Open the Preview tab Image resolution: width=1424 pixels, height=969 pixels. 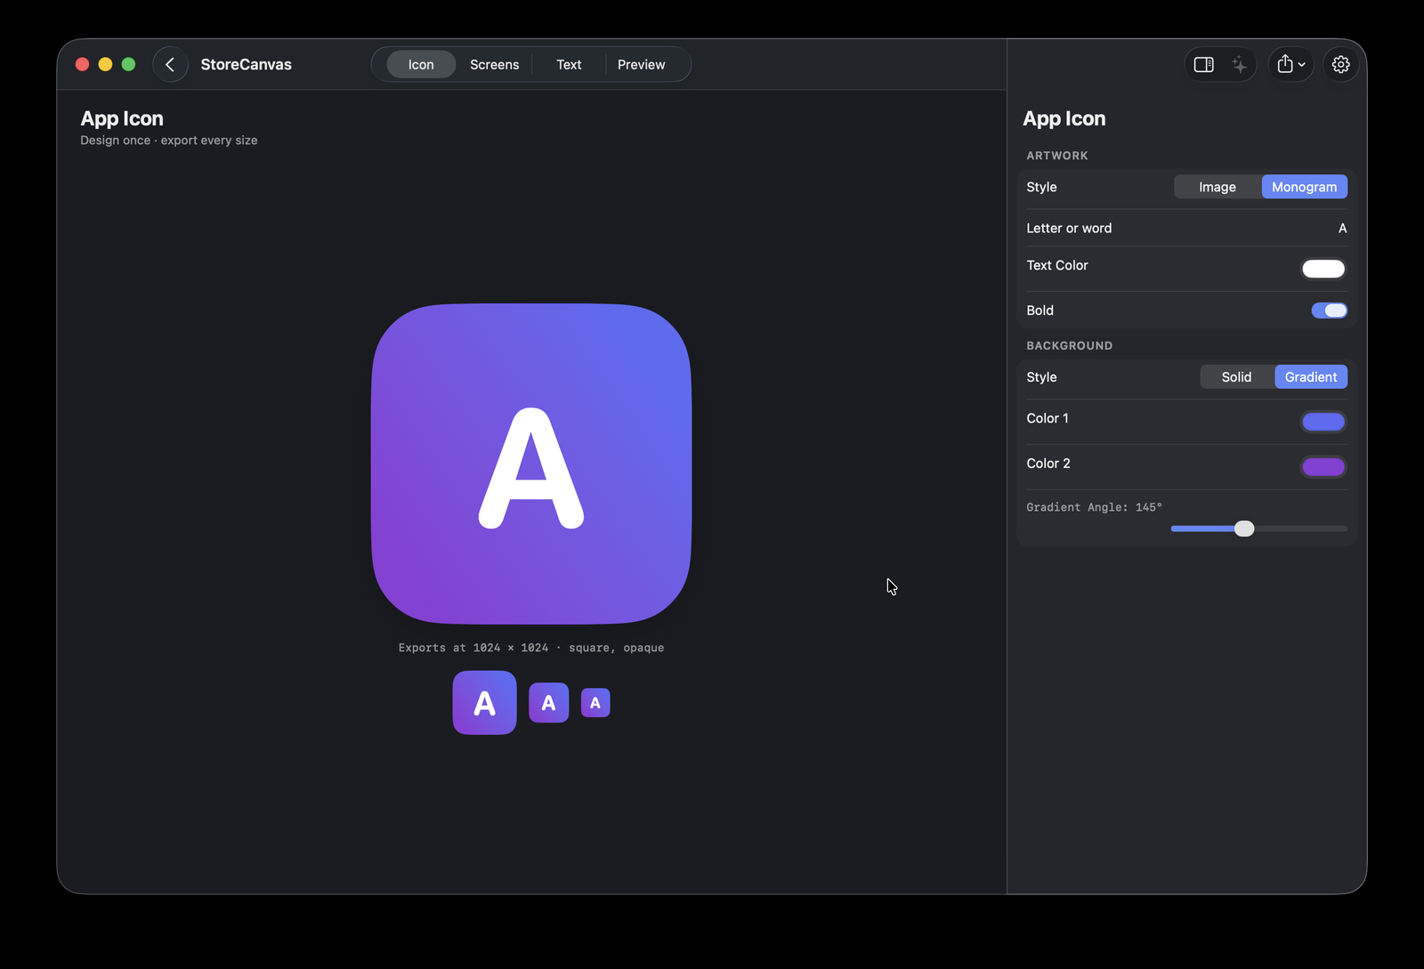tap(641, 64)
